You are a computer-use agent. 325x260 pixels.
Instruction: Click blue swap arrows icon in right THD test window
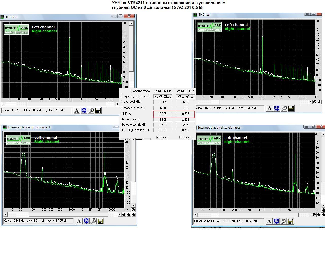click(x=277, y=108)
